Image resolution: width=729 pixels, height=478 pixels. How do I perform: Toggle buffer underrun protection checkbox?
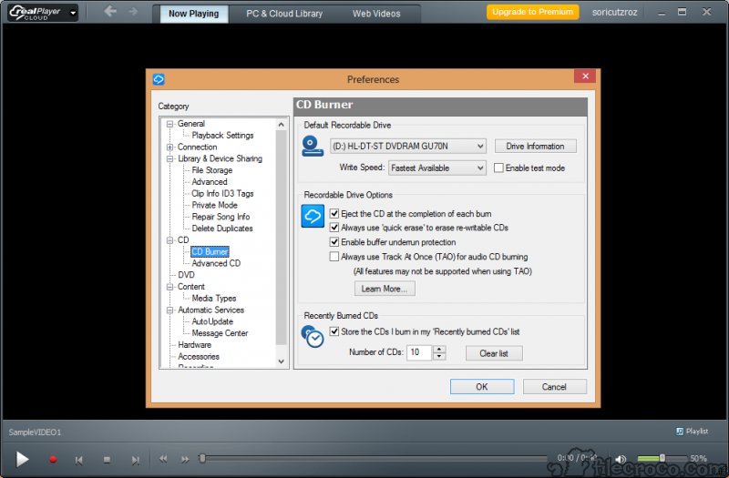click(334, 241)
